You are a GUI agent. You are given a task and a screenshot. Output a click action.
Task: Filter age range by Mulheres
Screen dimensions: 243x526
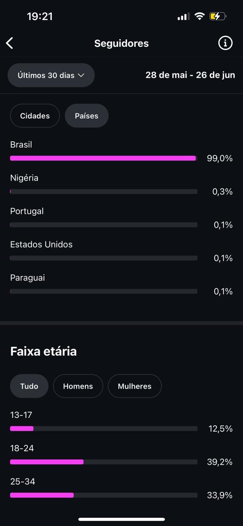[135, 386]
